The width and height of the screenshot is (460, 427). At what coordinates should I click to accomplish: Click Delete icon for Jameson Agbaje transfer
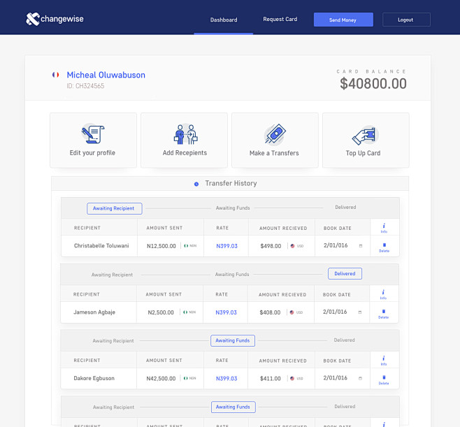383,314
